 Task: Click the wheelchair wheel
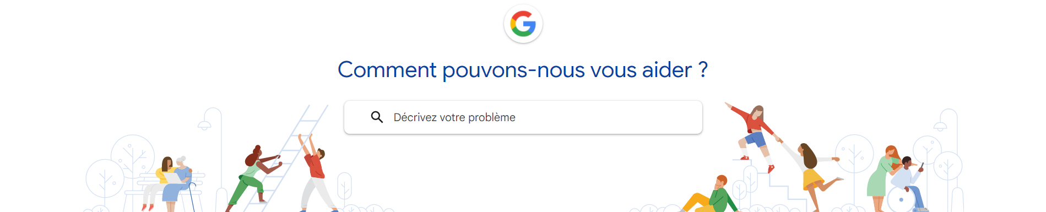[x=901, y=199]
